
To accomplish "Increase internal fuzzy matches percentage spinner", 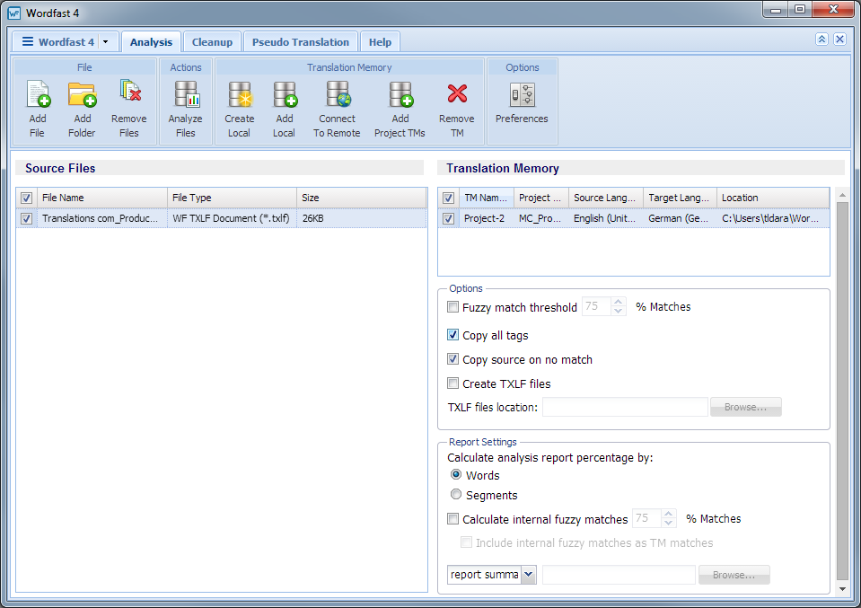I will (x=668, y=514).
